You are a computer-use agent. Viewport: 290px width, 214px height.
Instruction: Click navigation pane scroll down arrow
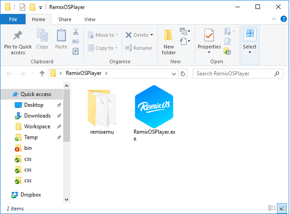point(67,200)
